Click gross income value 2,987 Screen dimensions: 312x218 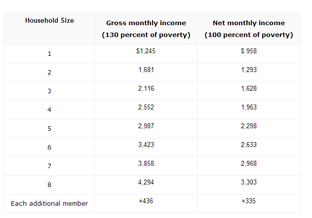[x=146, y=126]
